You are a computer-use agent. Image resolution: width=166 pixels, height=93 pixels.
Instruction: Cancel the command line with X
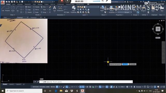(35, 82)
